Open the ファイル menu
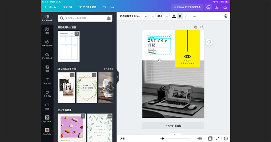 pos(68,7)
